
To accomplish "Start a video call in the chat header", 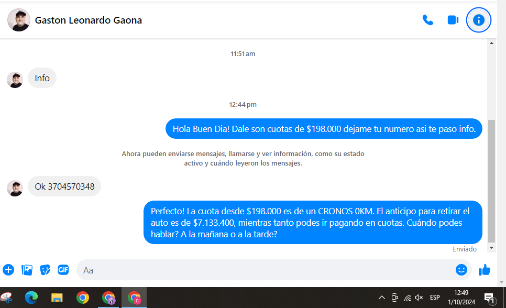I will [x=453, y=20].
